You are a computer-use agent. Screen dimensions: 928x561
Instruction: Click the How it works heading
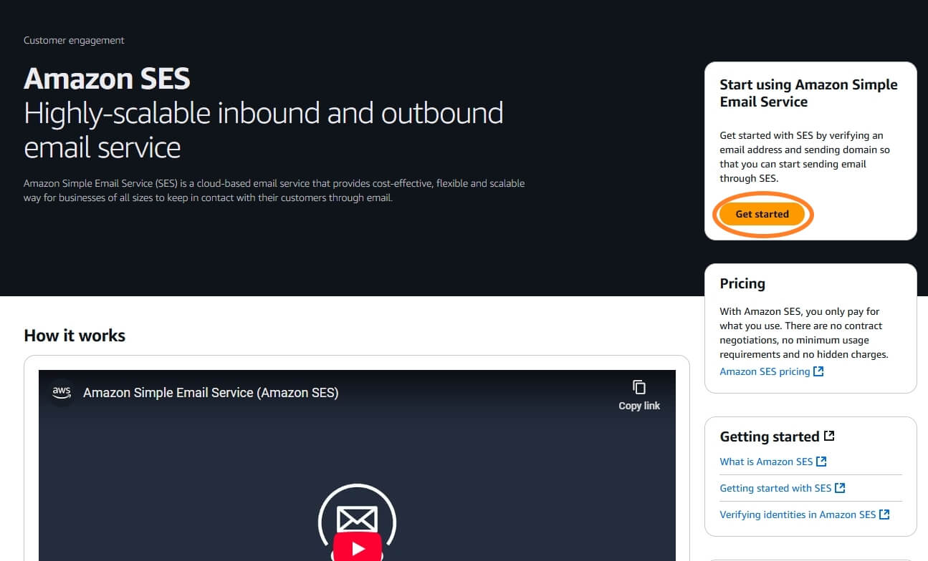point(75,336)
